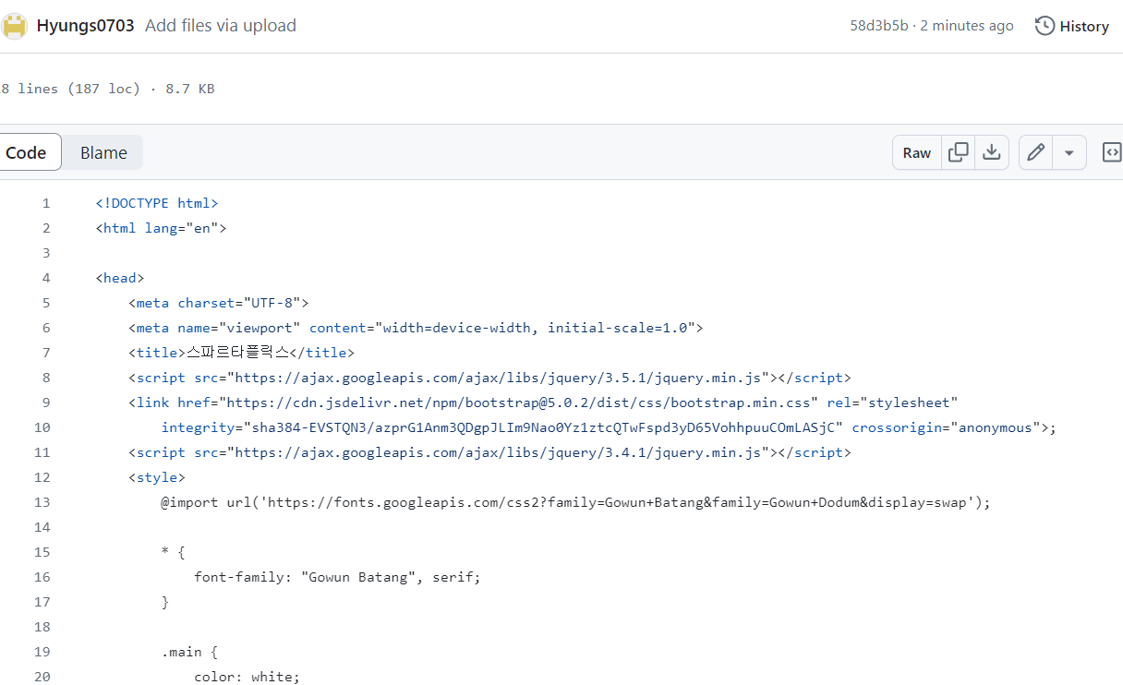Click the integrity sha384 code line
Screen dimensions: 1123x685
(x=609, y=427)
